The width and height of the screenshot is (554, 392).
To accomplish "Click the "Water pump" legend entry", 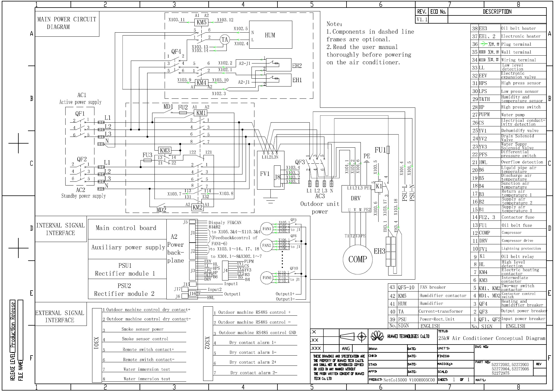I will 513,115.
